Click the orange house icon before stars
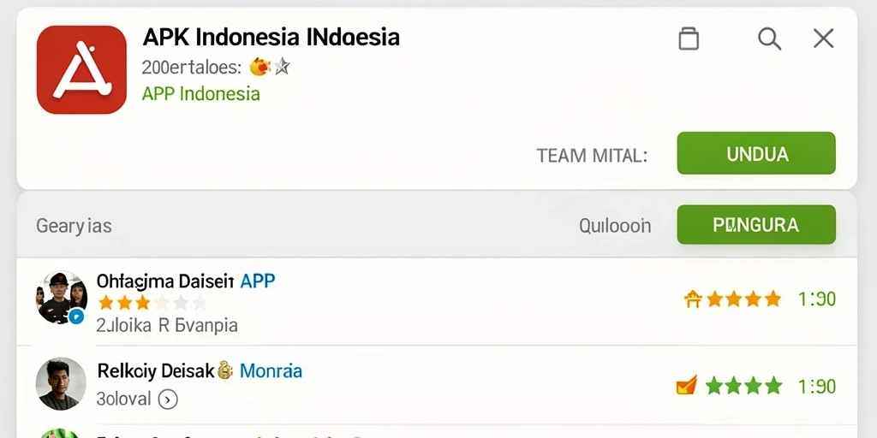 [x=693, y=299]
